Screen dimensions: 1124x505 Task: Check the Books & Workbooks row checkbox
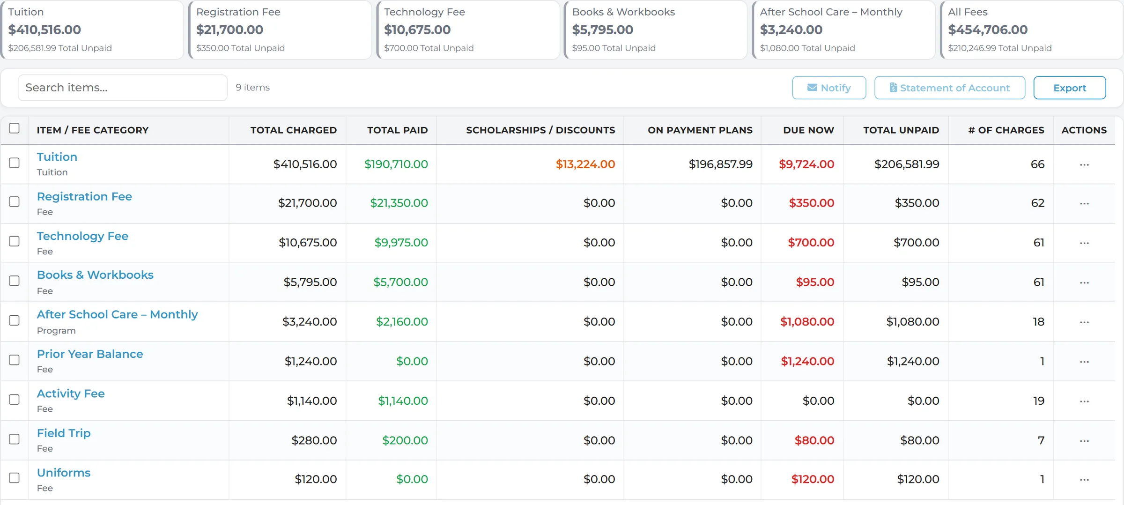(15, 281)
